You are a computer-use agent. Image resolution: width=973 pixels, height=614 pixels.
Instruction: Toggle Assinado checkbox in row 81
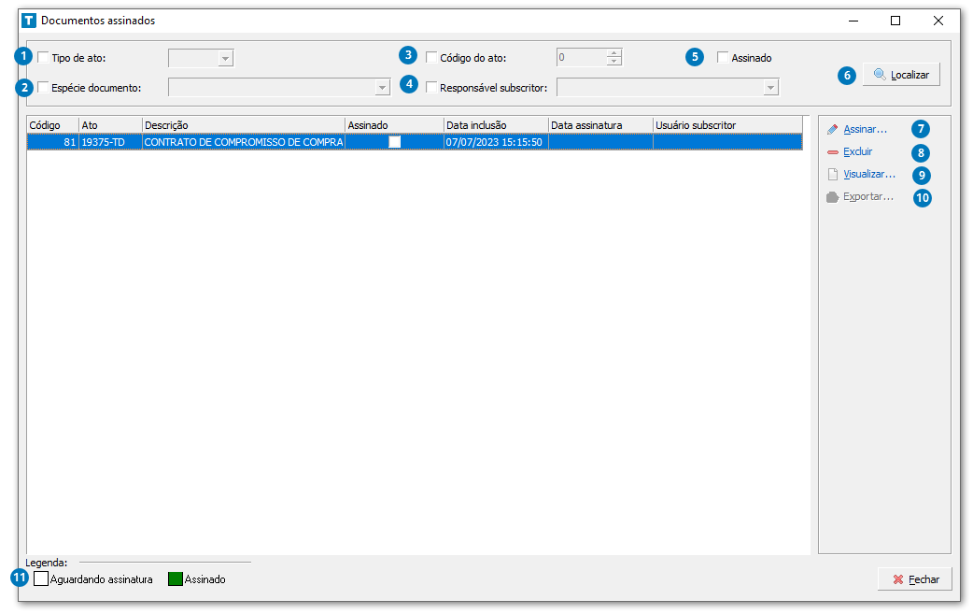[x=395, y=142]
